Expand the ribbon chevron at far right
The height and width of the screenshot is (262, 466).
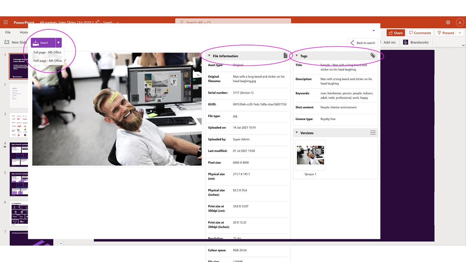(463, 45)
